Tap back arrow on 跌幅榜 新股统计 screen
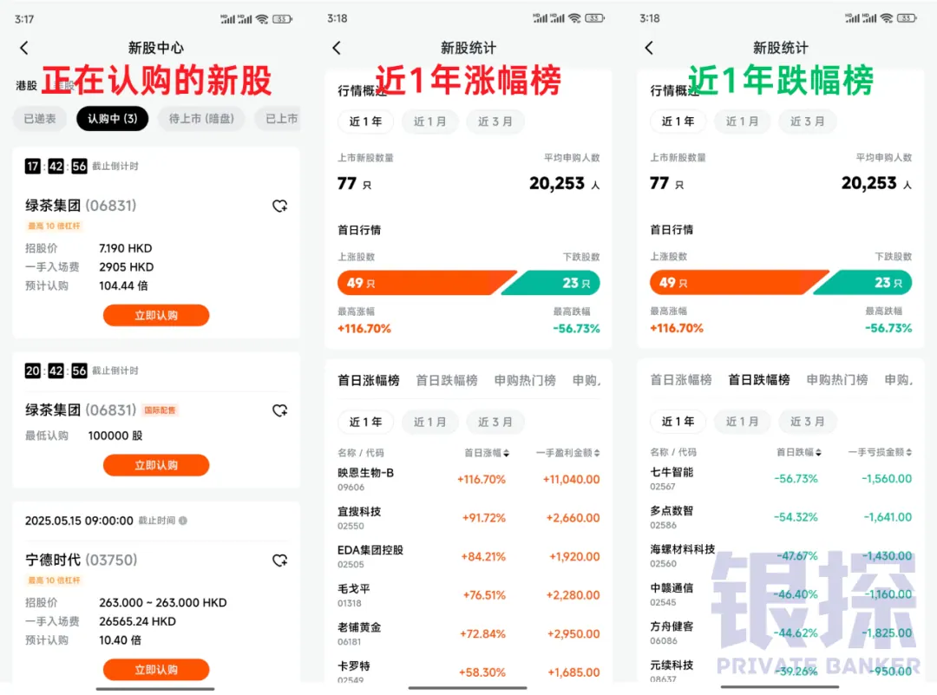Screen dimensions: 937x695 point(650,48)
